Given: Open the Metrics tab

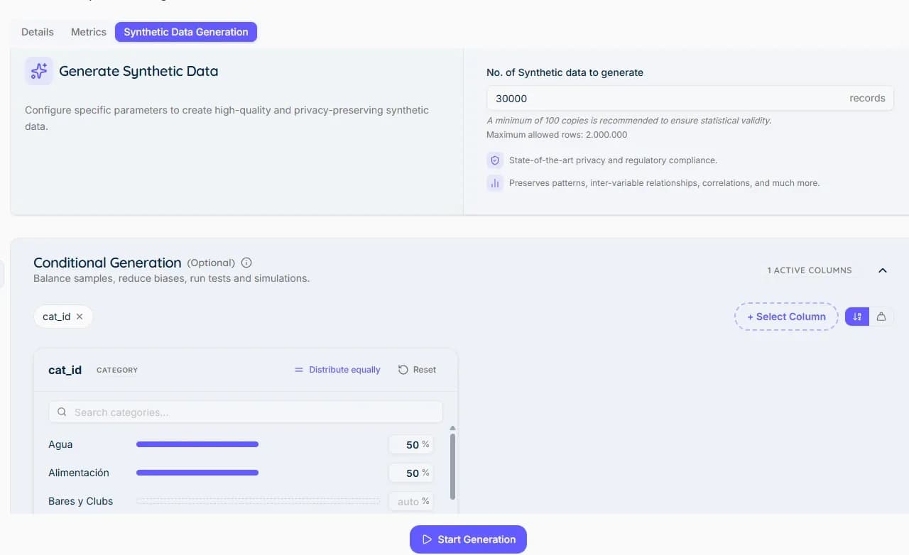Looking at the screenshot, I should (89, 32).
